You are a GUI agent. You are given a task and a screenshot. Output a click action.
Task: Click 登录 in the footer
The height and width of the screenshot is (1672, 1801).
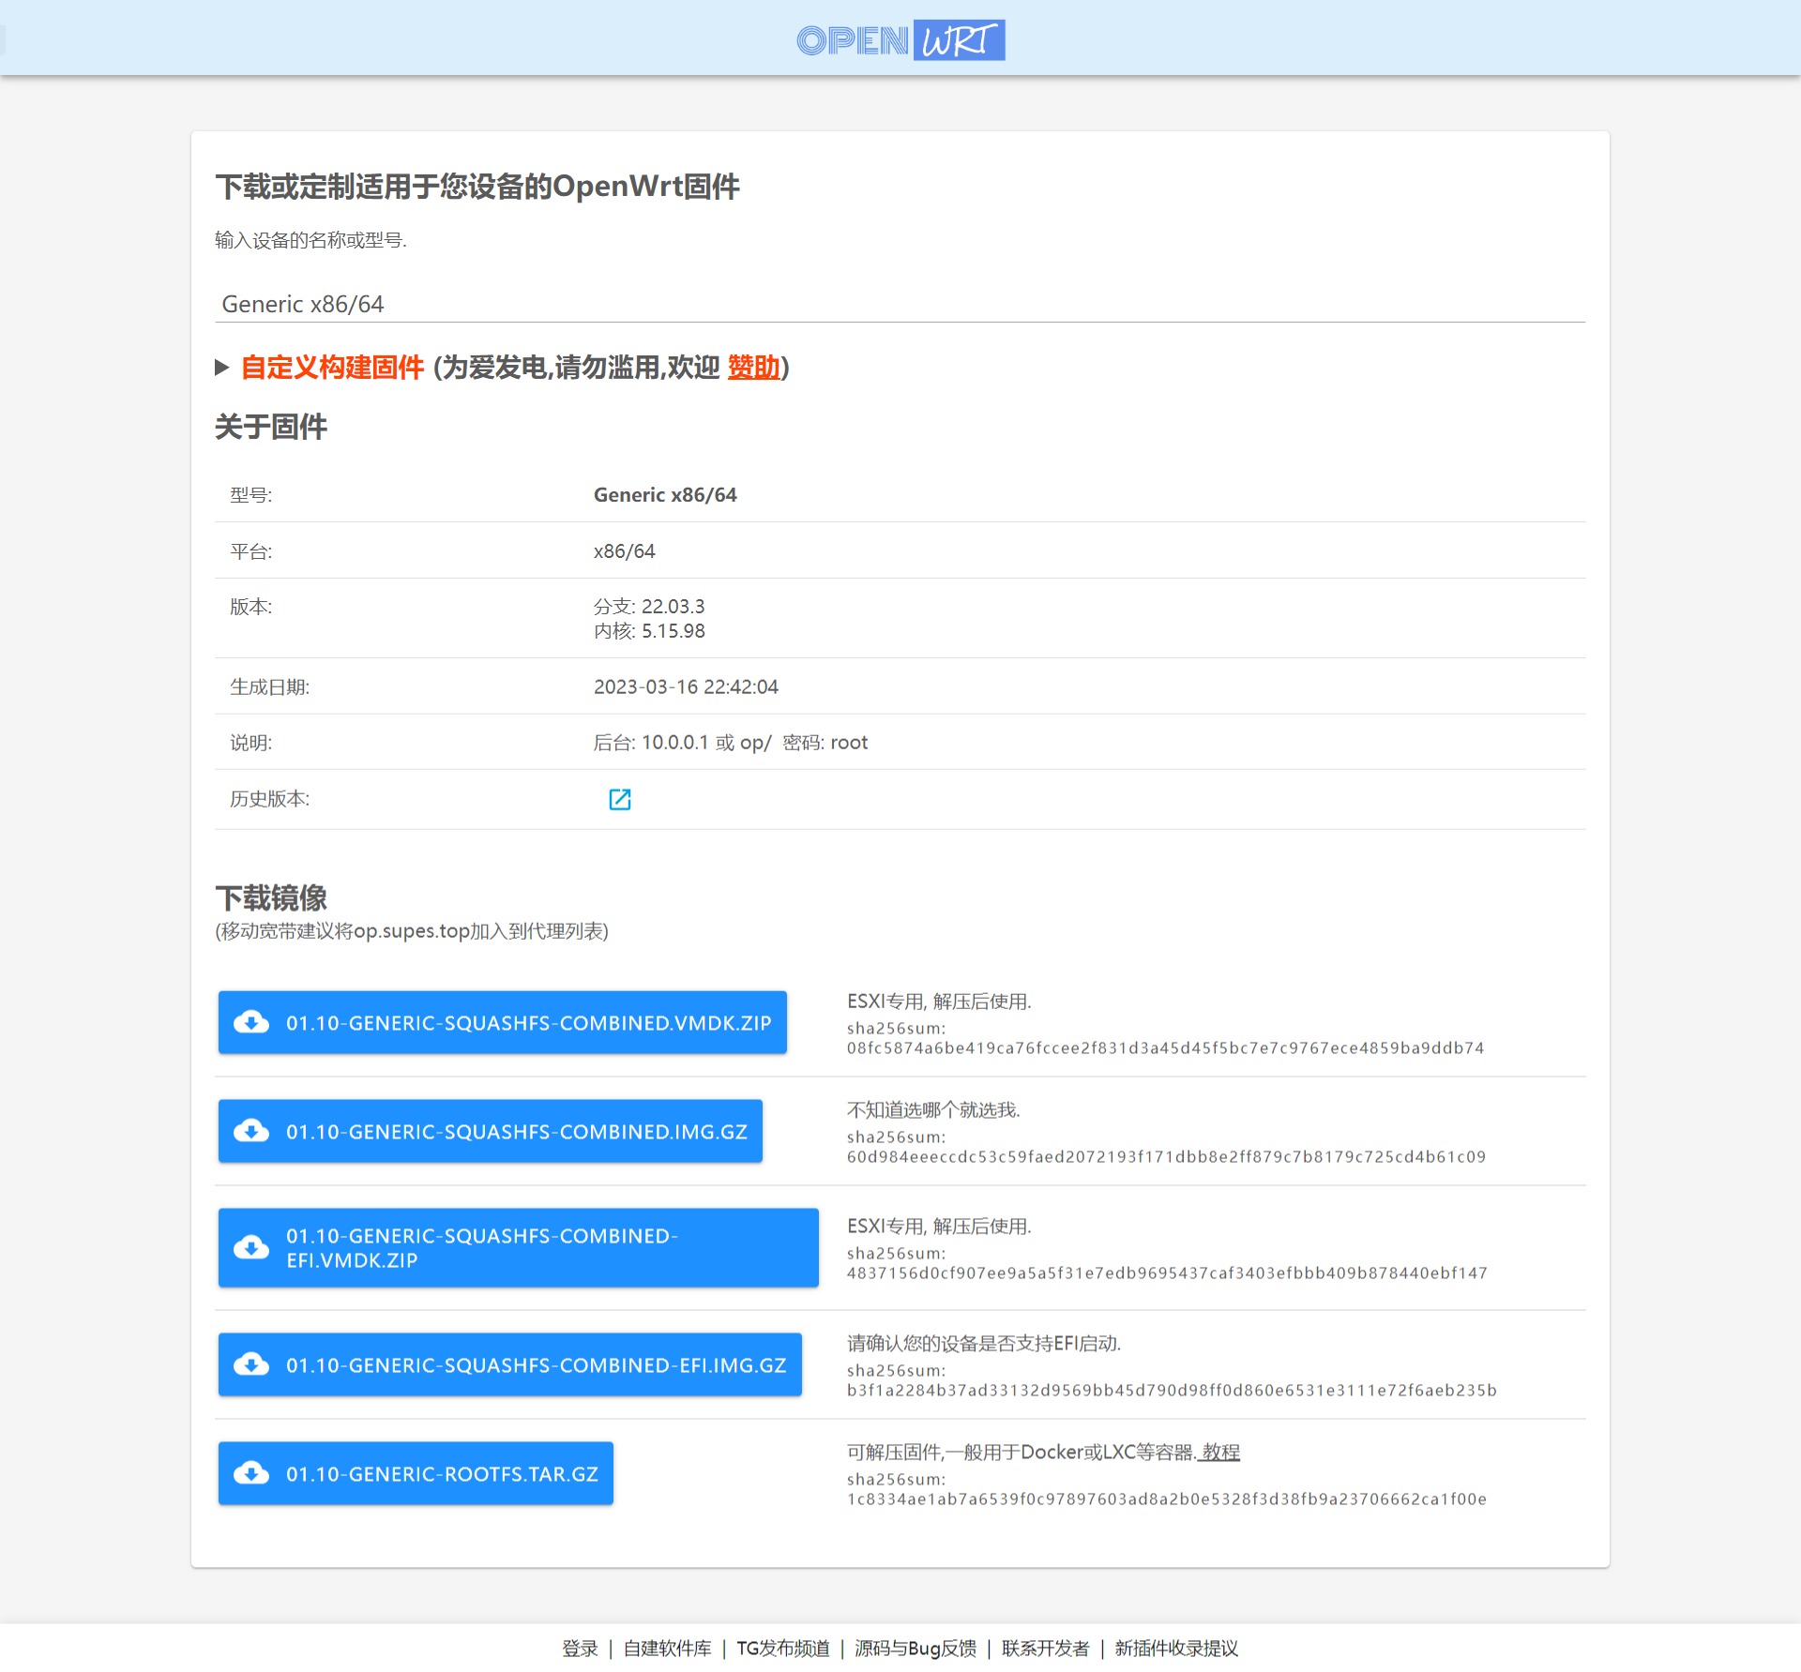coord(580,1649)
